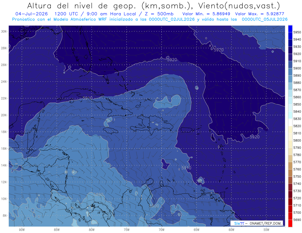This screenshot has height=233, width=302.
Task: Click the "16N" latitude label
Action: (x=4, y=149)
